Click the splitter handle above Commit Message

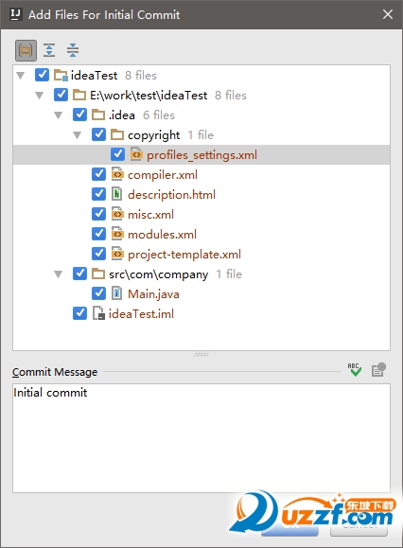point(201,354)
